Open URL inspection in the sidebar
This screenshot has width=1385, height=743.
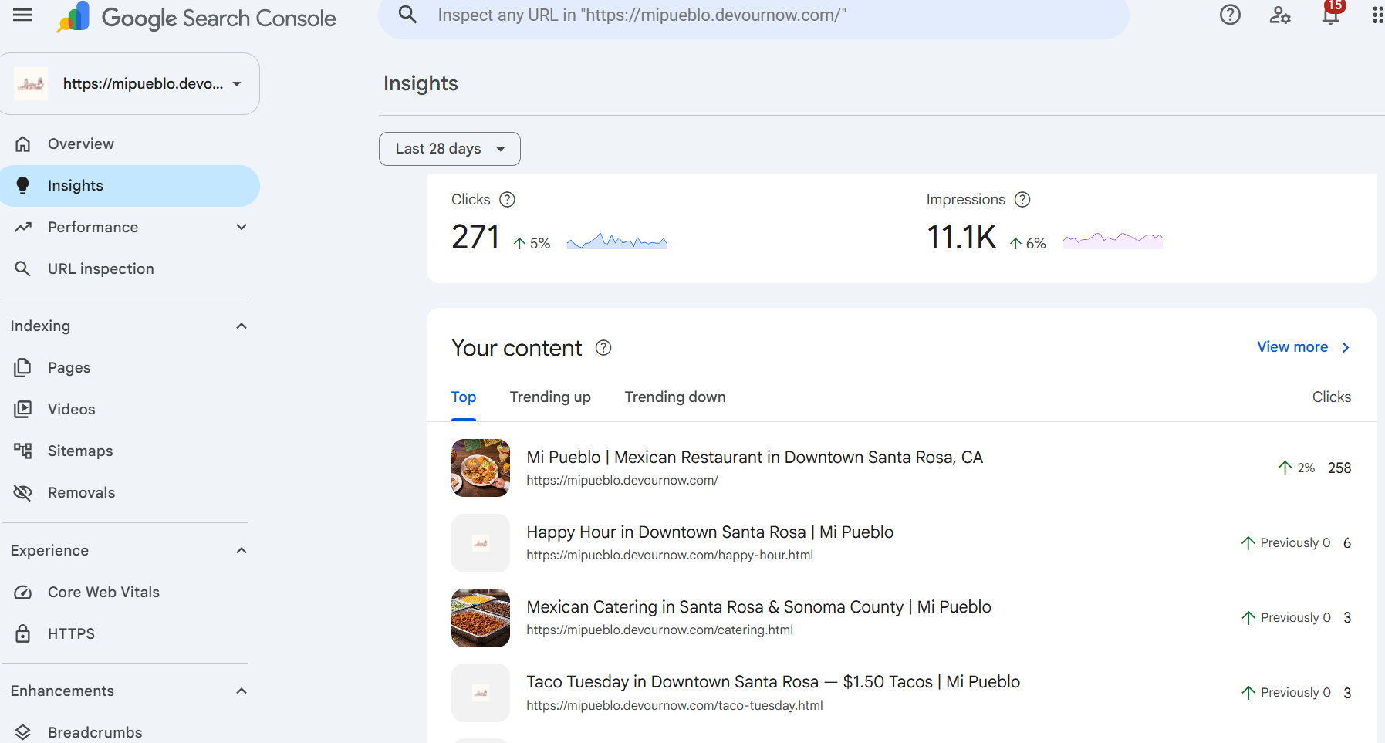click(130, 269)
